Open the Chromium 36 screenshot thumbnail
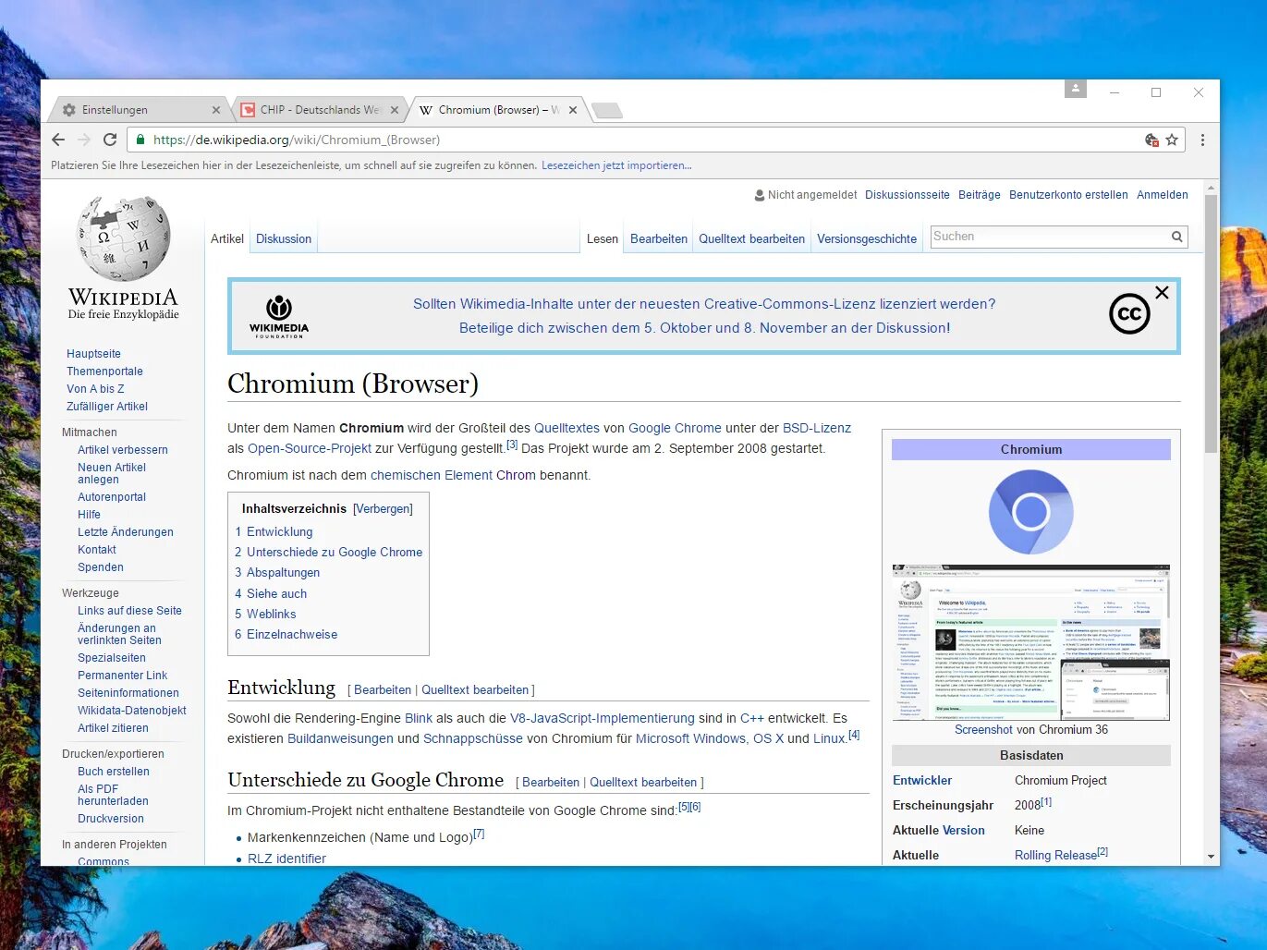 click(1031, 642)
